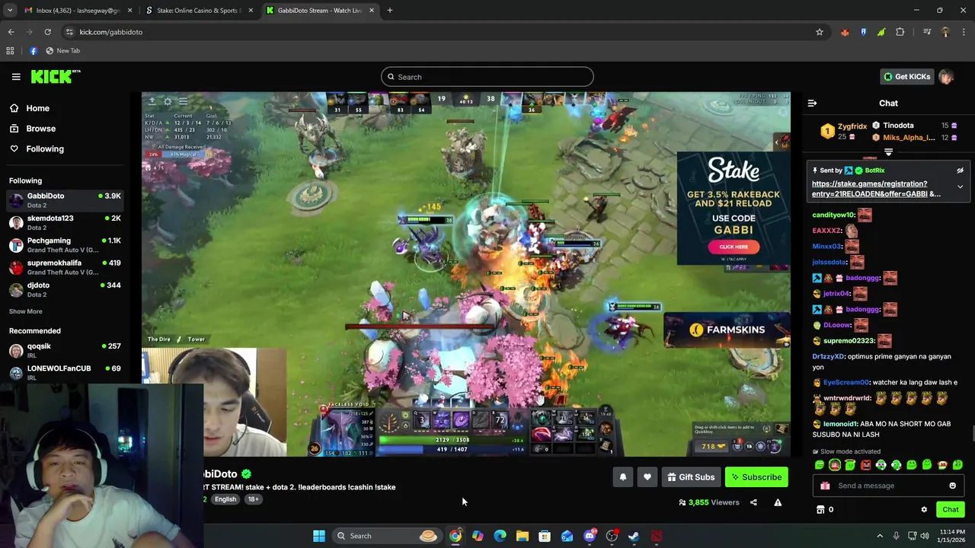Open Steam from the taskbar

coord(634,536)
